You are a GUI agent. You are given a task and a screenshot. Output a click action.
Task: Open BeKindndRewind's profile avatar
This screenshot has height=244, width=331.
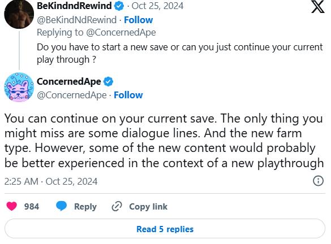tap(19, 14)
